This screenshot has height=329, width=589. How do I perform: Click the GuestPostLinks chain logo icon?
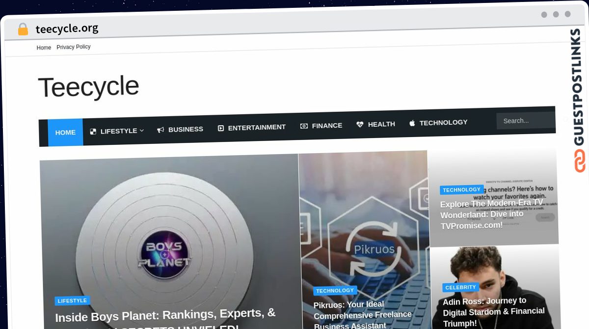(580, 161)
